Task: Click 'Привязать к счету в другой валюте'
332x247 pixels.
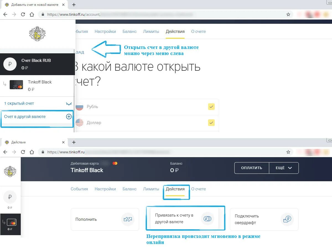Action: (185, 219)
